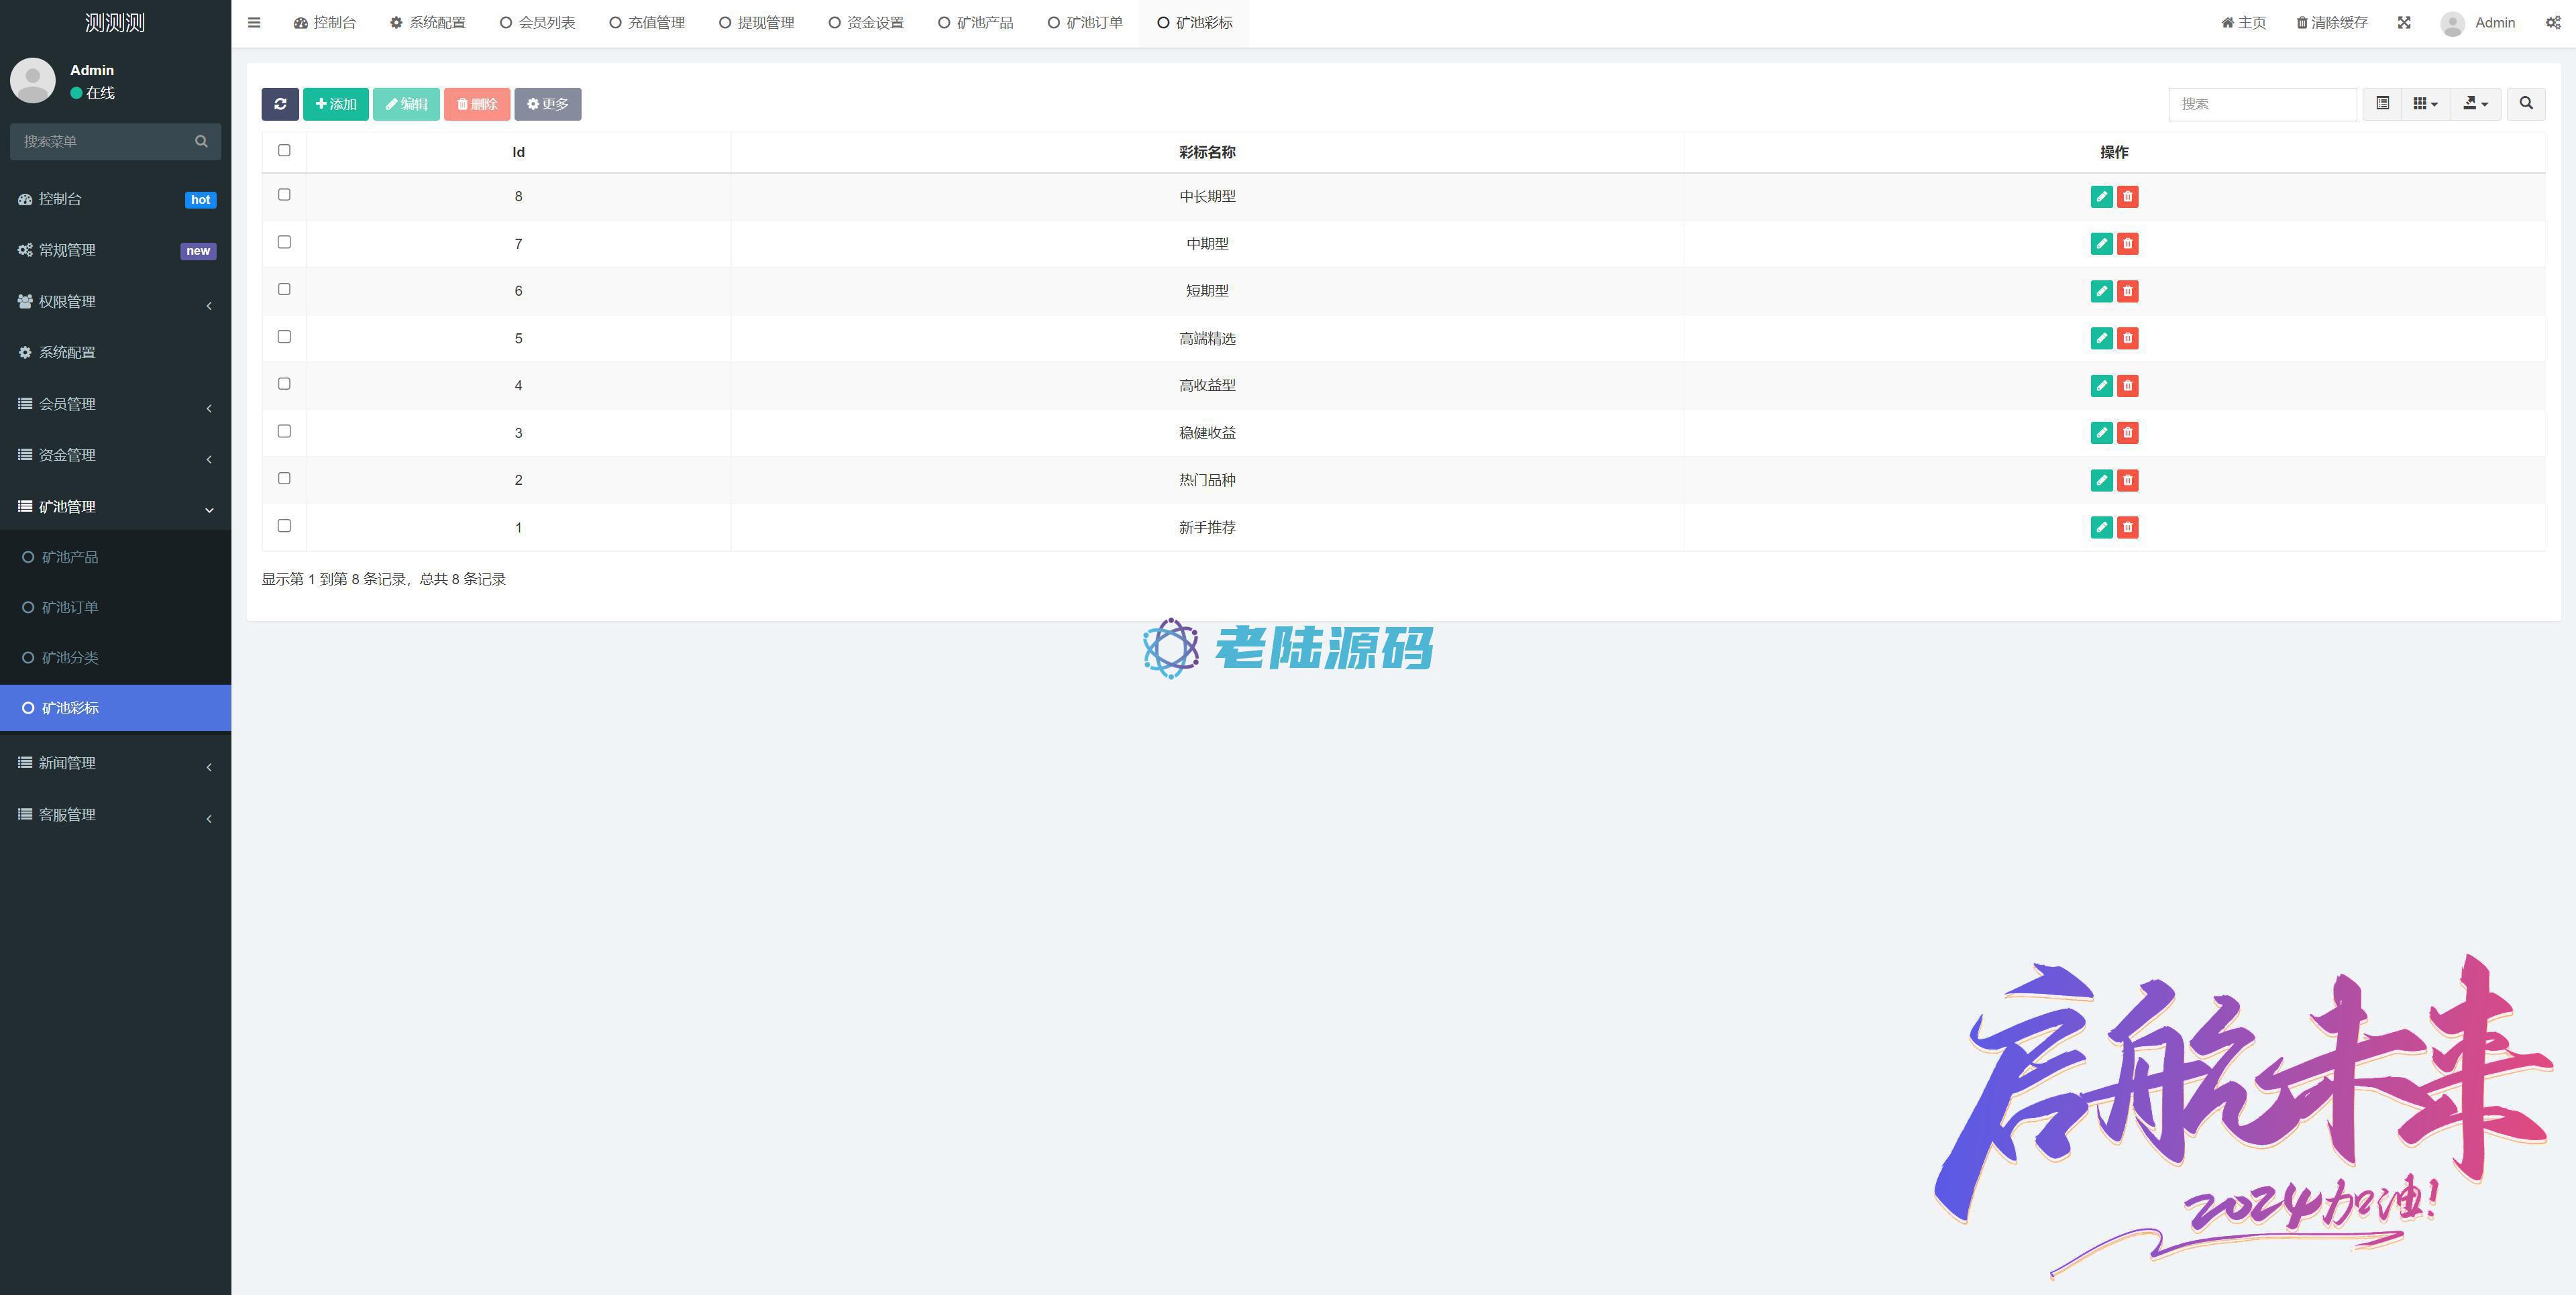Delete the 稳健收益 row via trash icon
Viewport: 2576px width, 1295px height.
pyautogui.click(x=2127, y=433)
